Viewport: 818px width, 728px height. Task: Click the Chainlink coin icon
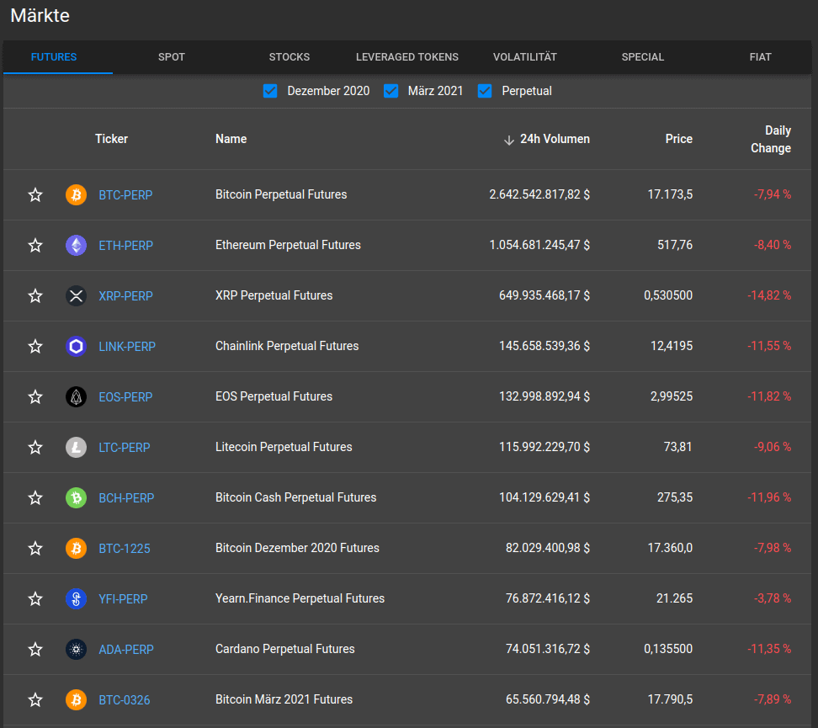coord(76,347)
